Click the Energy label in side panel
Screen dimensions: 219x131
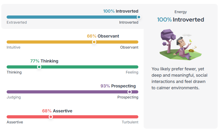pyautogui.click(x=180, y=12)
